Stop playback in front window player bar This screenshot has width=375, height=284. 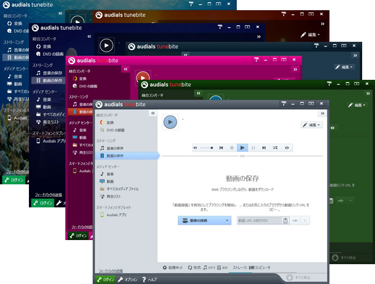coord(232,147)
